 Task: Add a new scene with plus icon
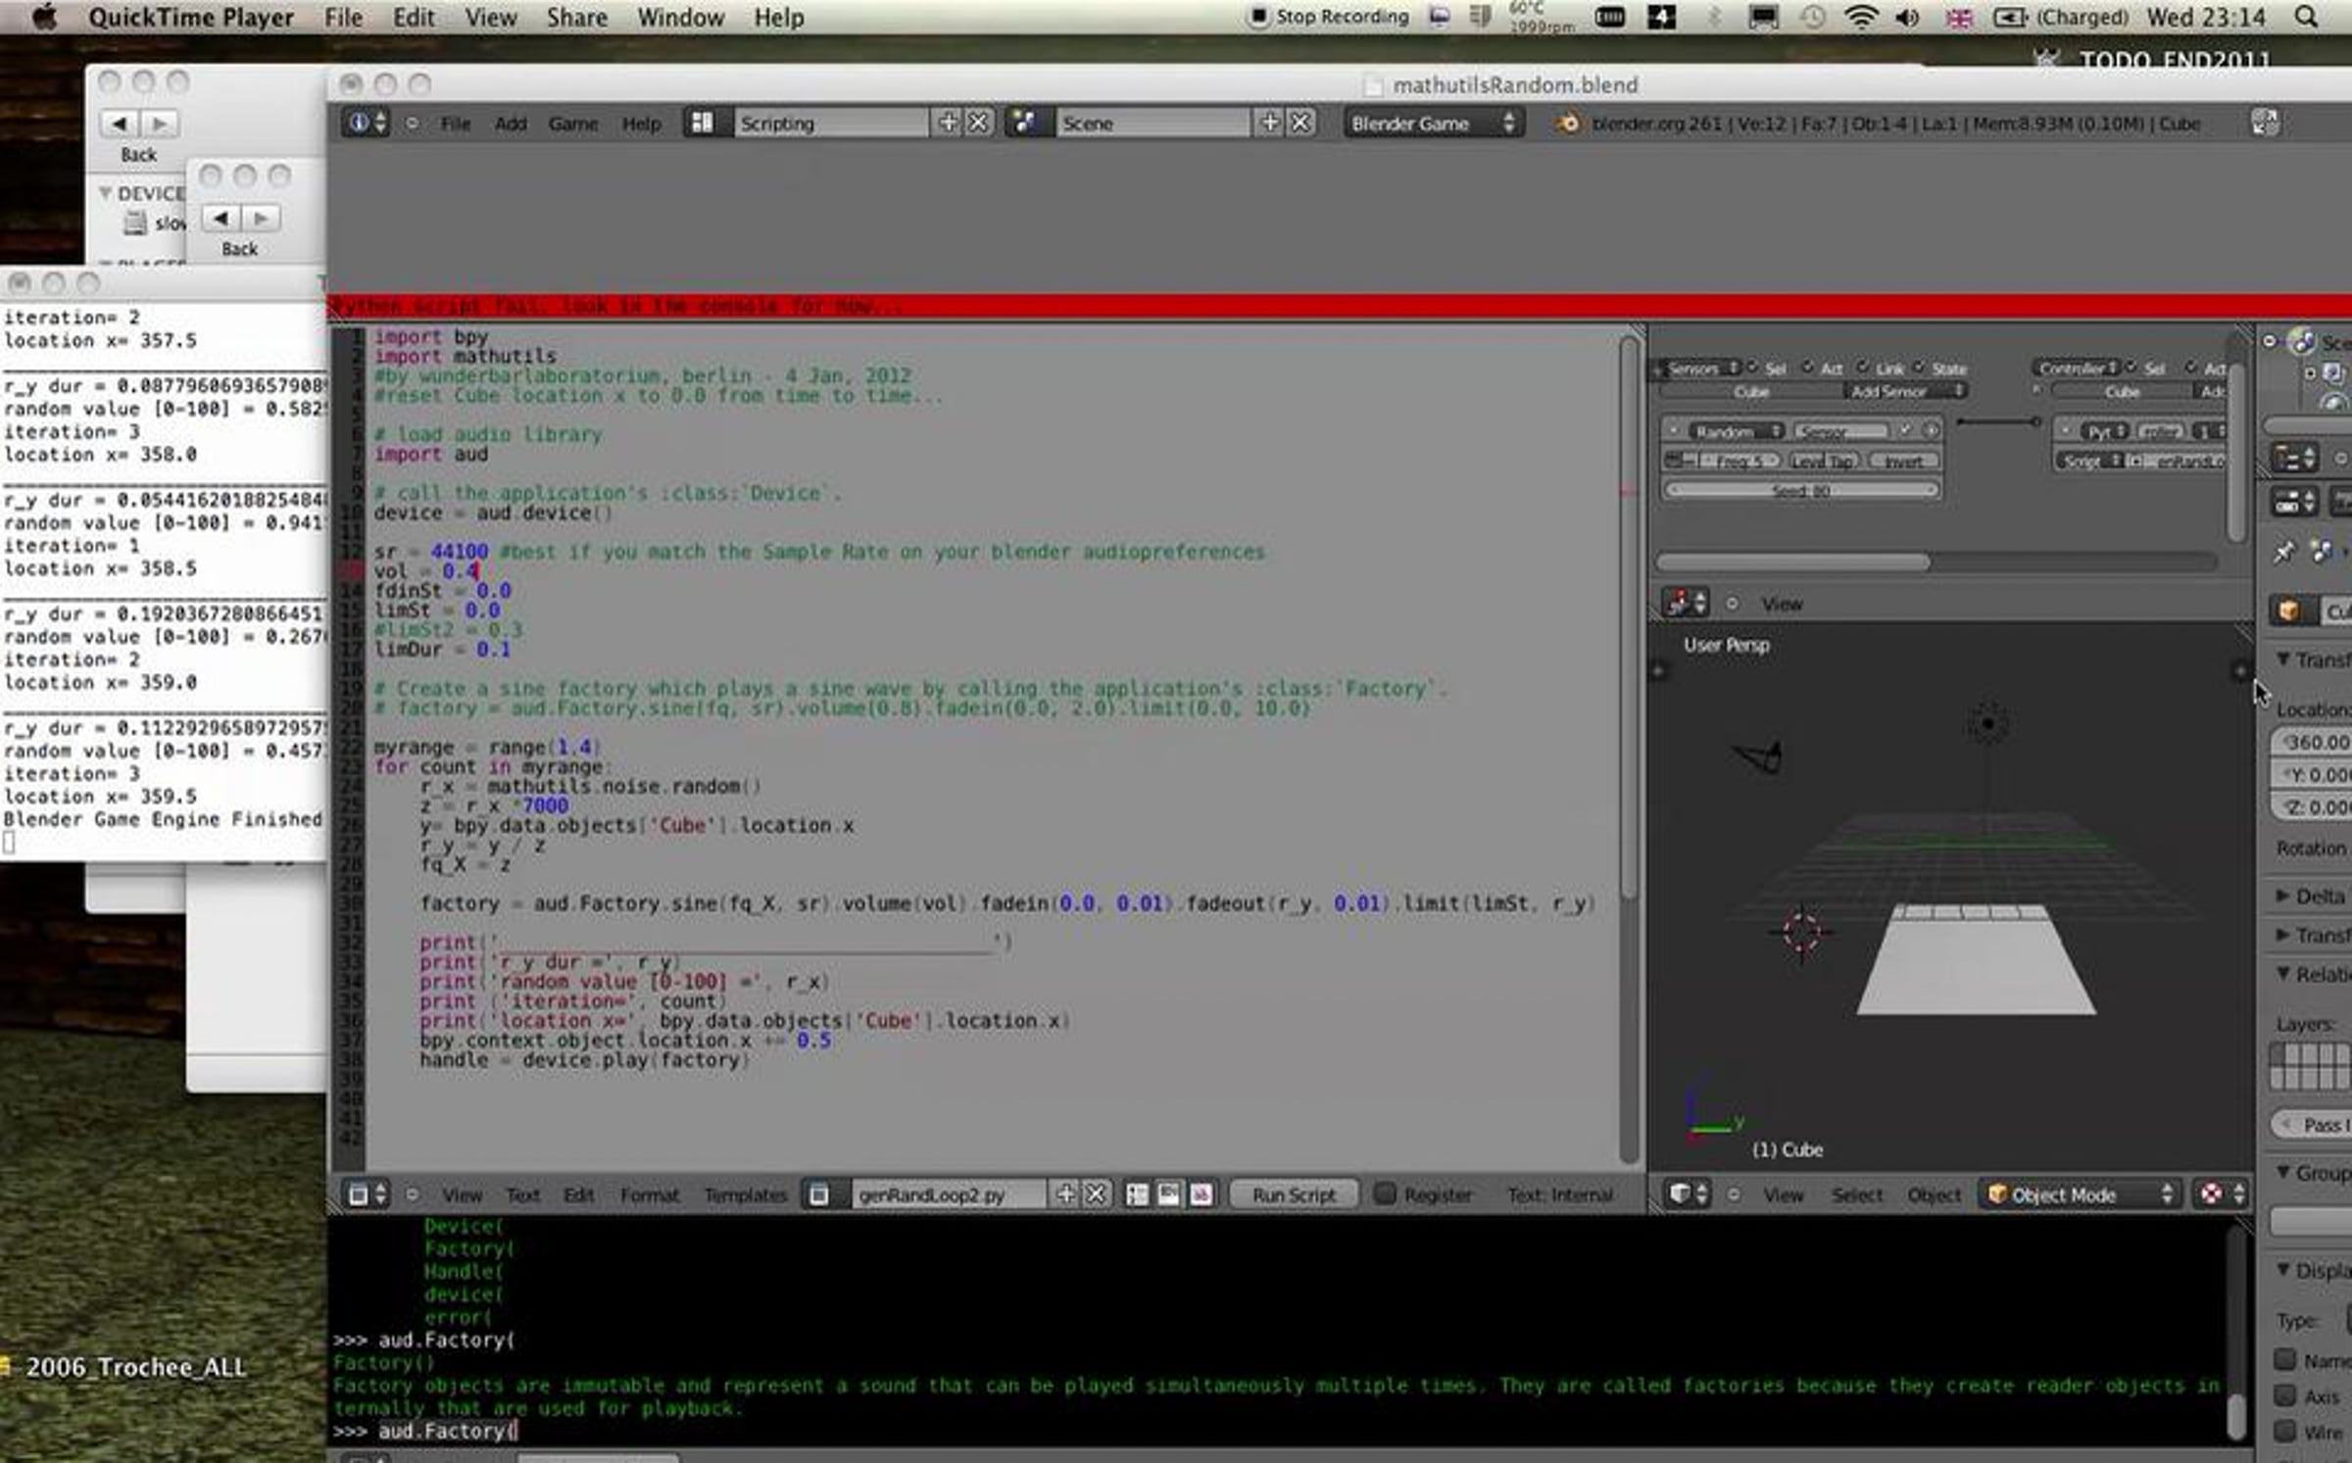click(x=1269, y=122)
